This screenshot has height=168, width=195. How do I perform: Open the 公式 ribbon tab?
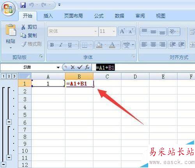99,16
